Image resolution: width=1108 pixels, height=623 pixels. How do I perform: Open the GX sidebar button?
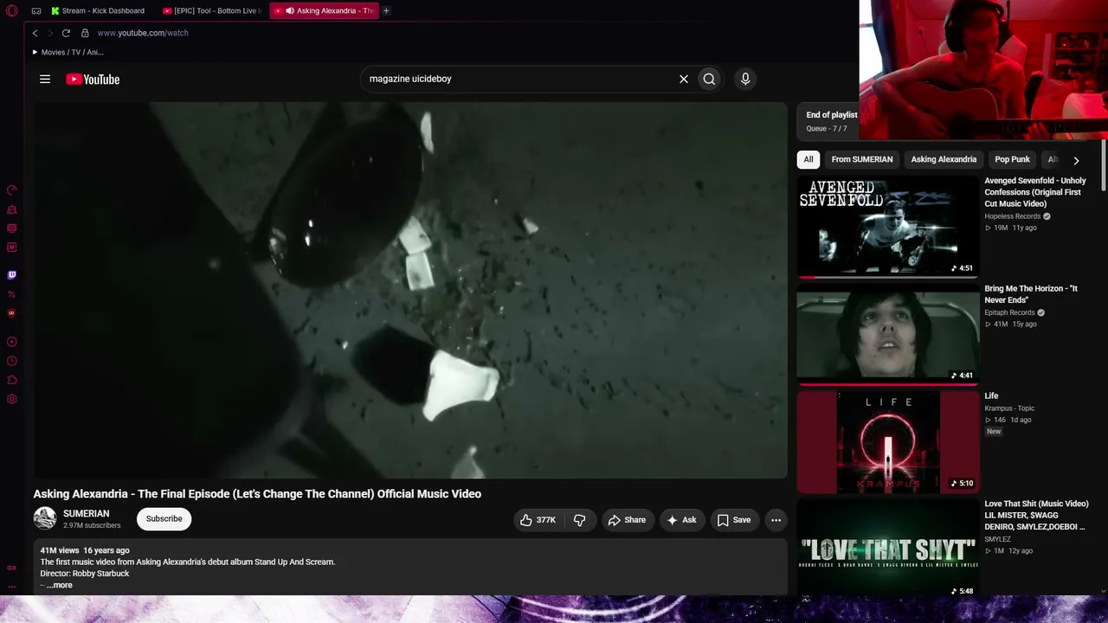click(12, 568)
